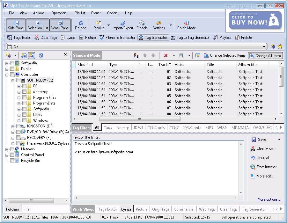Click the red X delete icon in file list toolbar

[x=166, y=55]
